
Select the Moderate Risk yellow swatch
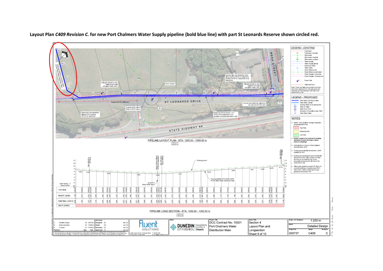(296, 131)
